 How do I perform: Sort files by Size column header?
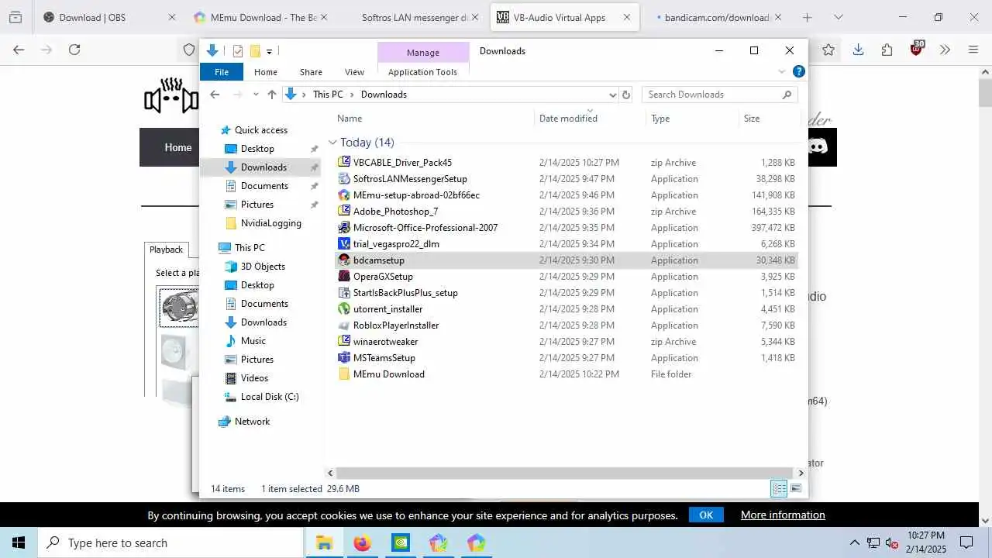(752, 119)
